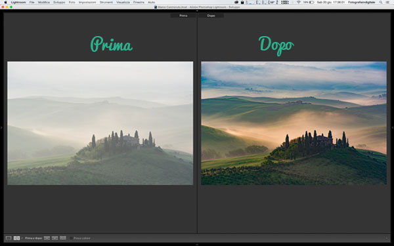Select the before/after YY view icon

tap(16, 238)
